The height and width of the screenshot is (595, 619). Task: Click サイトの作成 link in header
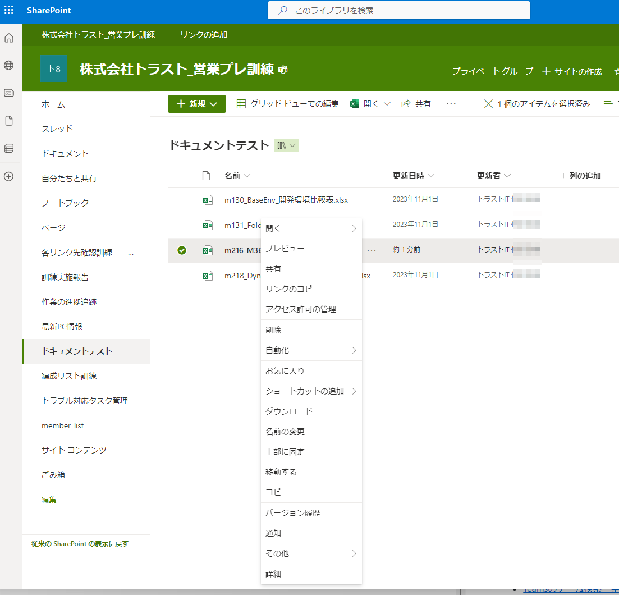[572, 71]
